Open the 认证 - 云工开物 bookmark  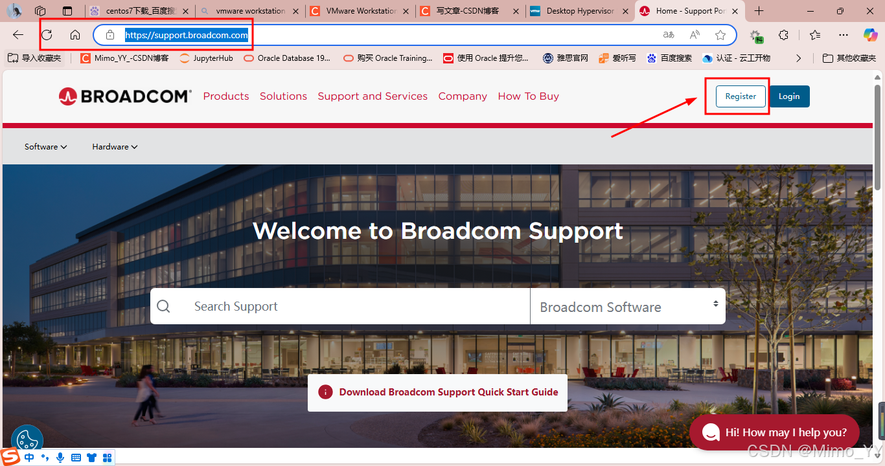coord(737,58)
